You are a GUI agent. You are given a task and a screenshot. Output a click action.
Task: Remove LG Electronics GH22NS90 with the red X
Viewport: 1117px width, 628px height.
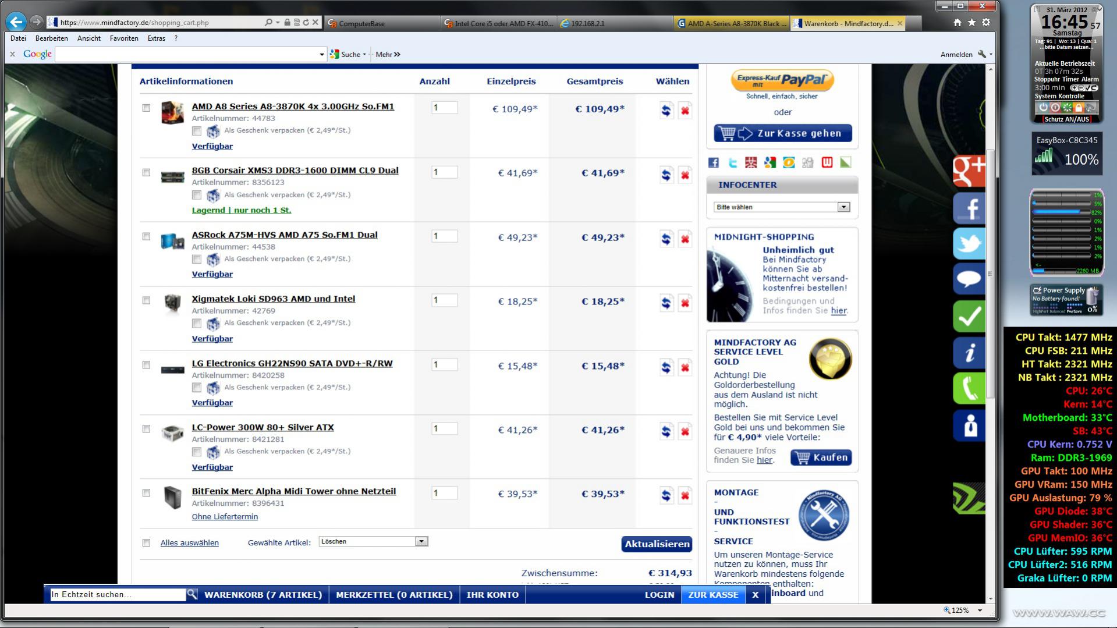(x=685, y=367)
